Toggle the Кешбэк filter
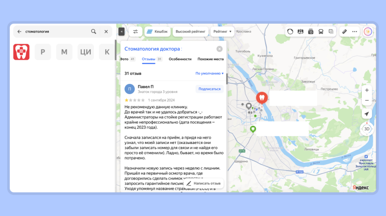The height and width of the screenshot is (216, 386). pos(157,32)
